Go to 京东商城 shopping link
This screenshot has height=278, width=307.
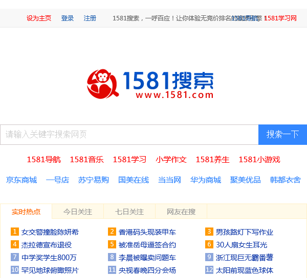[x=21, y=180]
